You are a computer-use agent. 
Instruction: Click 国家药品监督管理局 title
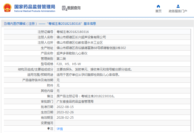pyautogui.click(x=35, y=7)
